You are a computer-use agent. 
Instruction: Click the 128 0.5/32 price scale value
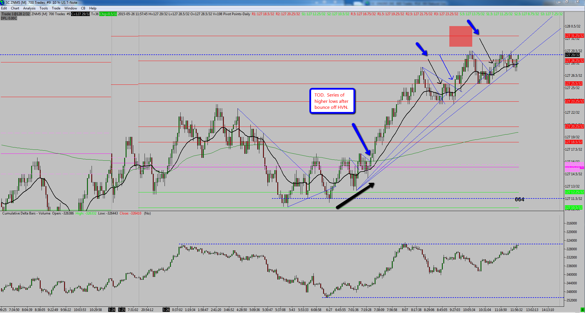pos(572,26)
